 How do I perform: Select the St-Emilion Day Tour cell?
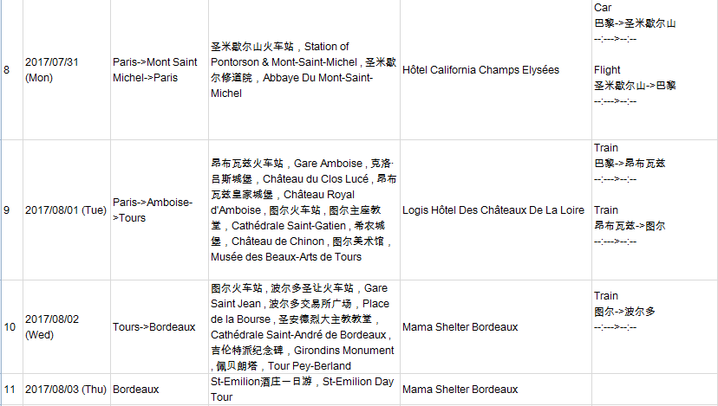tap(304, 389)
